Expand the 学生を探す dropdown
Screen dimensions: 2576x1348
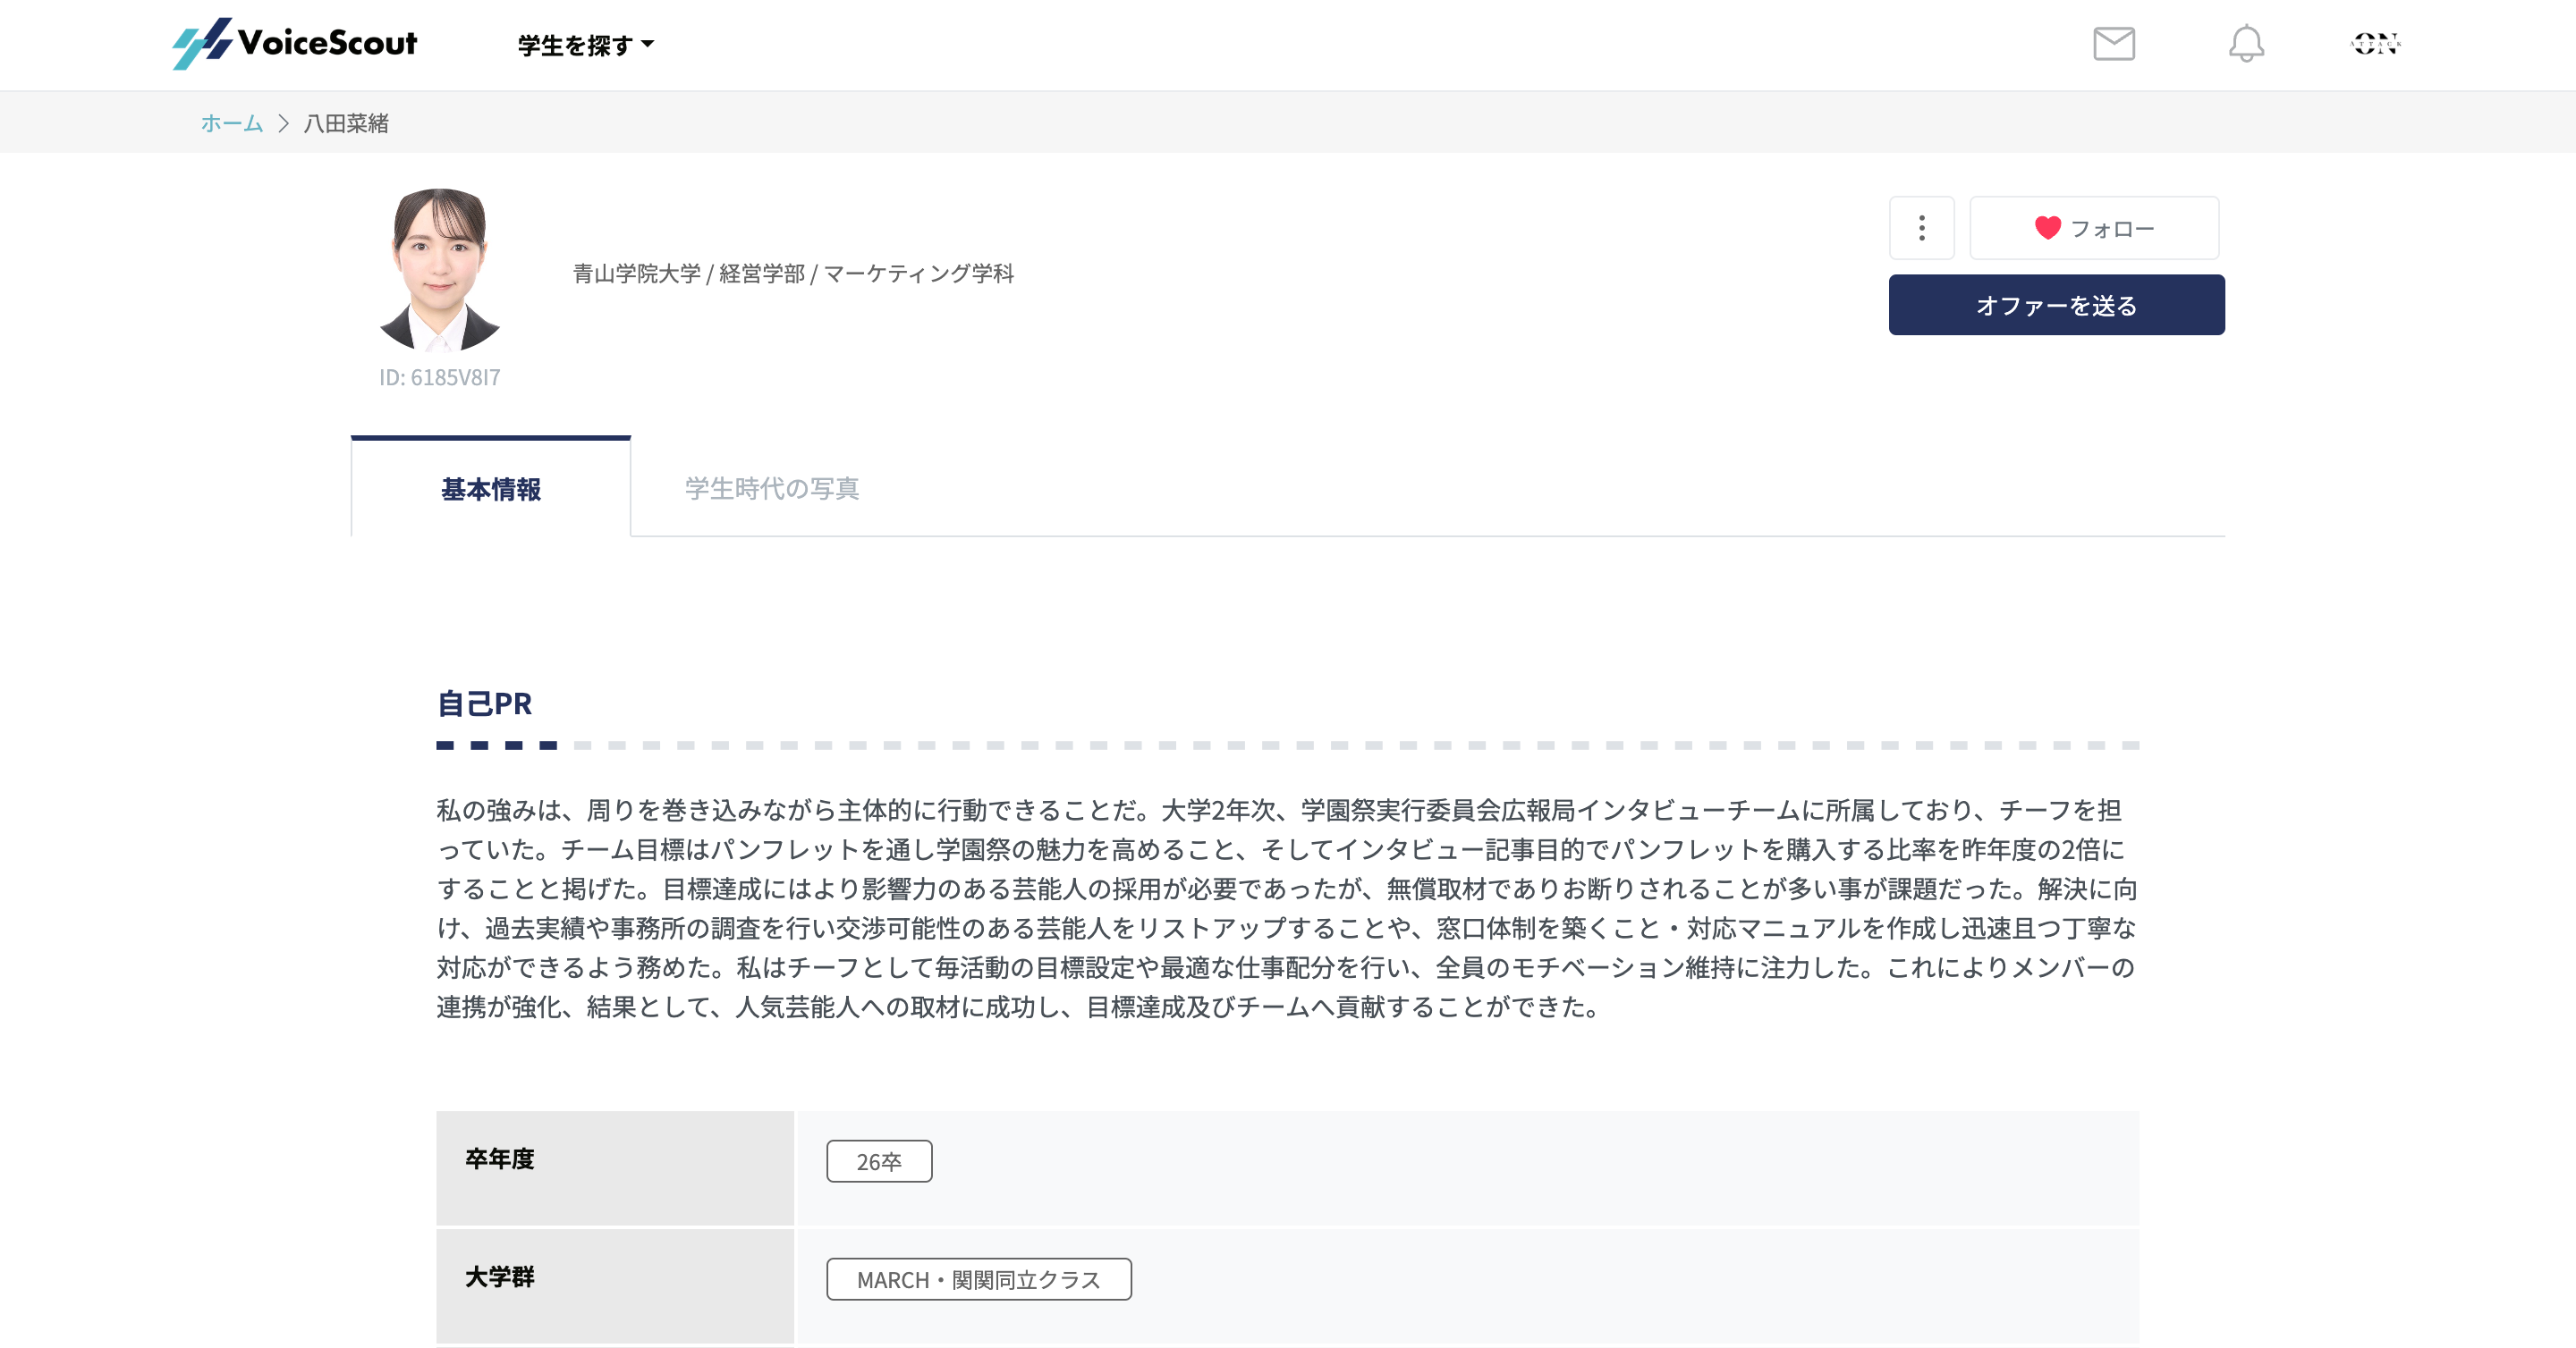575,45
